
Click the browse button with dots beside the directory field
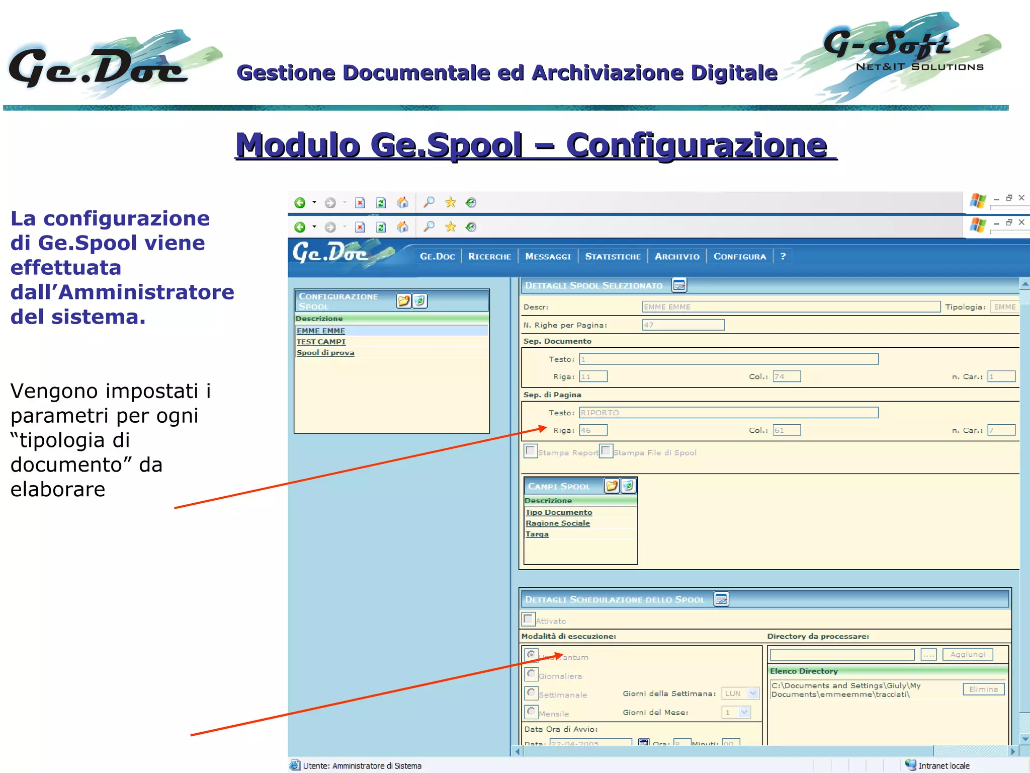[928, 654]
